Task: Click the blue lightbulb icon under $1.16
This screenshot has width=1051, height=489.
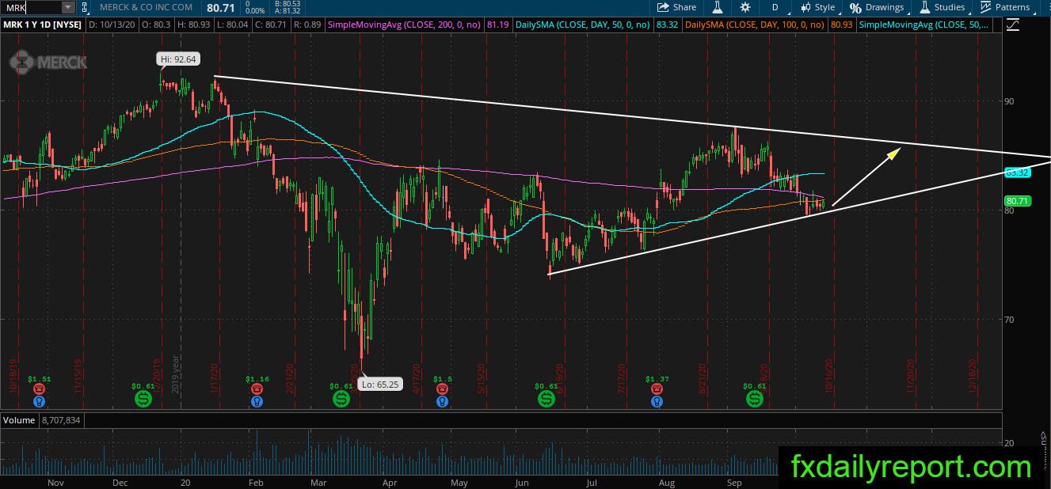Action: (257, 401)
